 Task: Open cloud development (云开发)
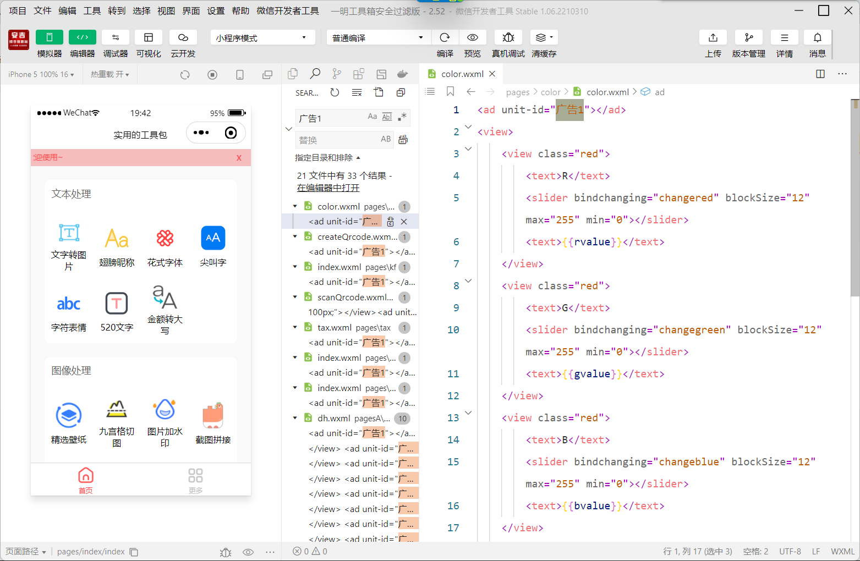[x=183, y=37]
